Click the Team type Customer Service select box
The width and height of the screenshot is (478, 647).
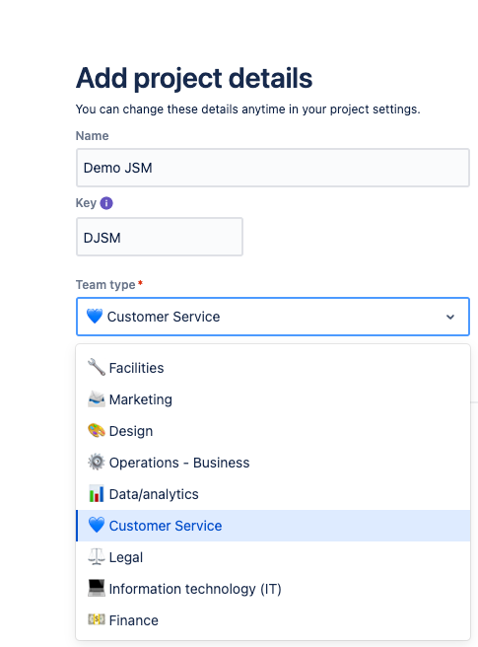[273, 317]
